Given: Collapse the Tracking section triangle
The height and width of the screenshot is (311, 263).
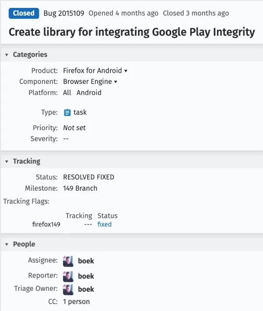Looking at the screenshot, I should click(7, 162).
